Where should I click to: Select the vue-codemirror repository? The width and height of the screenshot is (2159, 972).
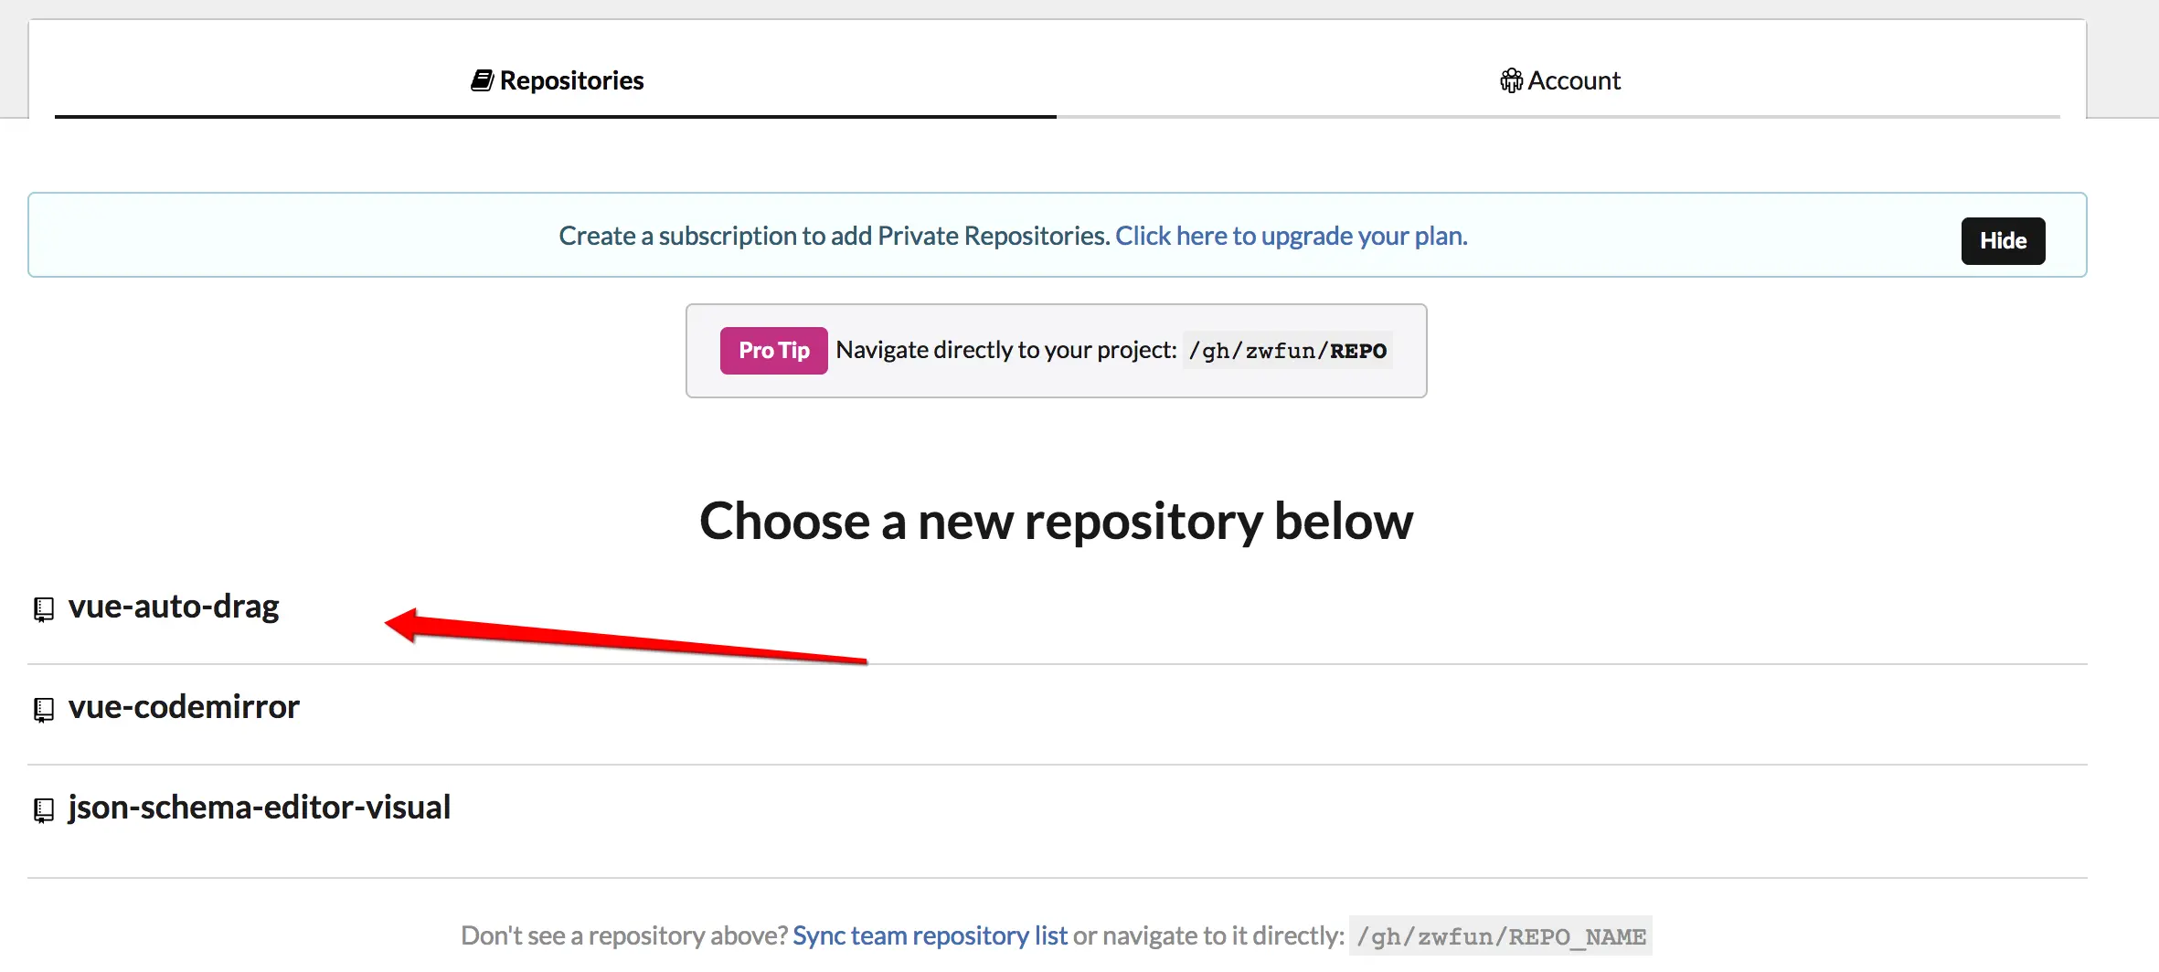click(184, 706)
